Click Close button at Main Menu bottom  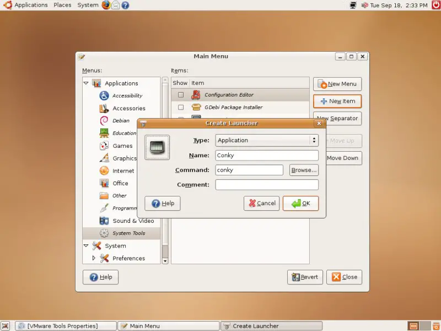[x=344, y=277]
